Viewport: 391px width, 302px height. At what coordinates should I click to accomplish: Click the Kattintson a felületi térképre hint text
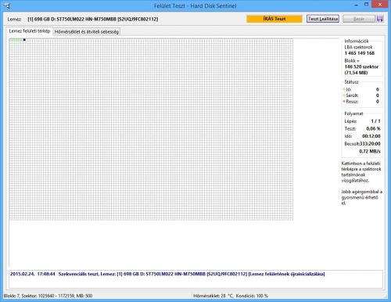pyautogui.click(x=361, y=172)
